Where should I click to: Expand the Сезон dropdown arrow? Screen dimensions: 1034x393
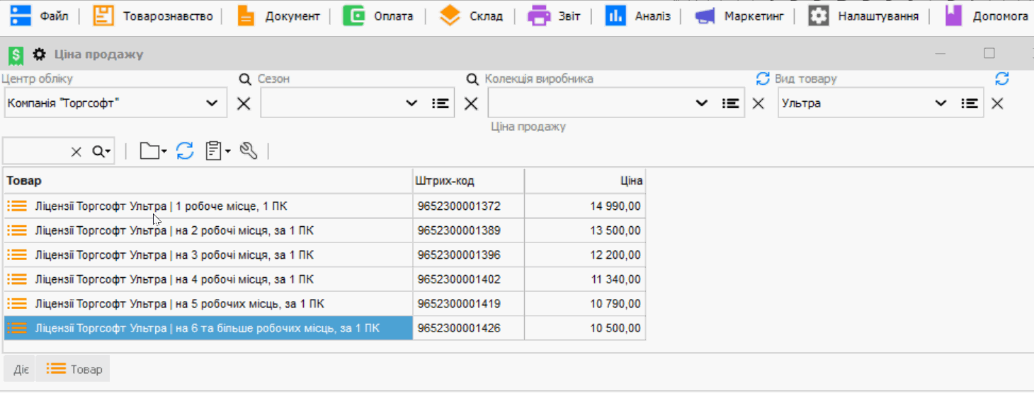pyautogui.click(x=411, y=103)
